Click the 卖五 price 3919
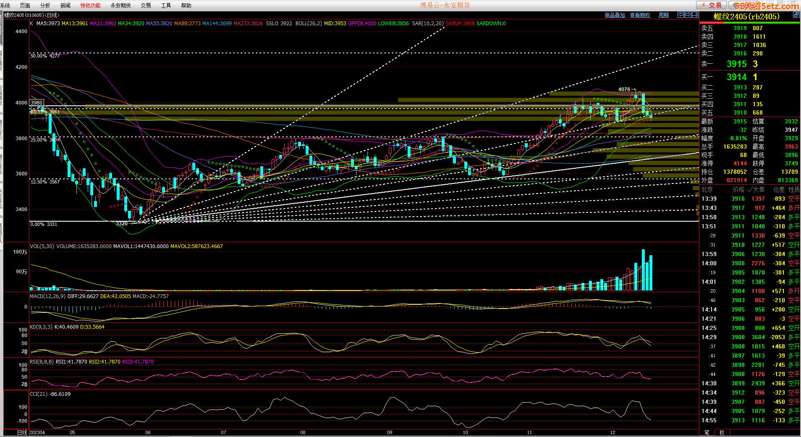The image size is (801, 437). click(740, 29)
